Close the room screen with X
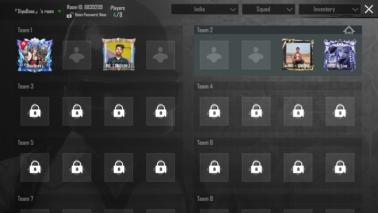 [x=369, y=9]
